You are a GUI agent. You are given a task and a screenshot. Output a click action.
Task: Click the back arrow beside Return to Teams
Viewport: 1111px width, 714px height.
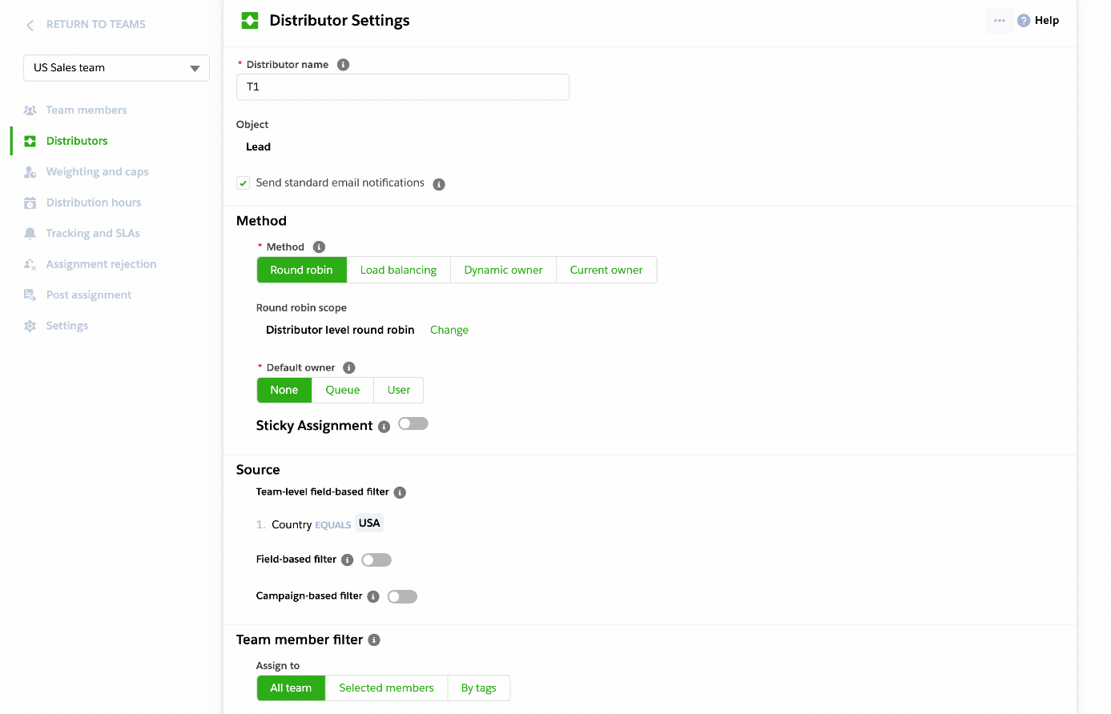coord(30,25)
